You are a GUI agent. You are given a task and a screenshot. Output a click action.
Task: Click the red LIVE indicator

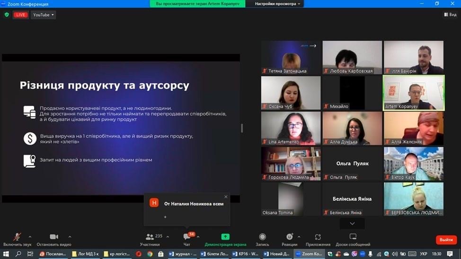tap(20, 15)
